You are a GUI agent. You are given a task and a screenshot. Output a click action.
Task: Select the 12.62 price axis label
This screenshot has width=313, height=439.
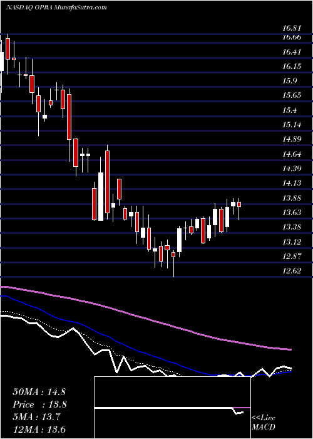292,271
